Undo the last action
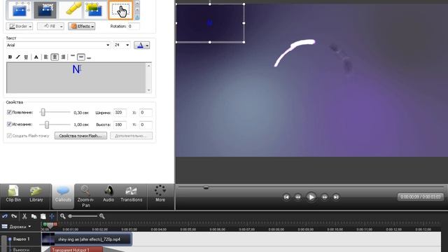This screenshot has height=252, width=448. [x=5, y=216]
